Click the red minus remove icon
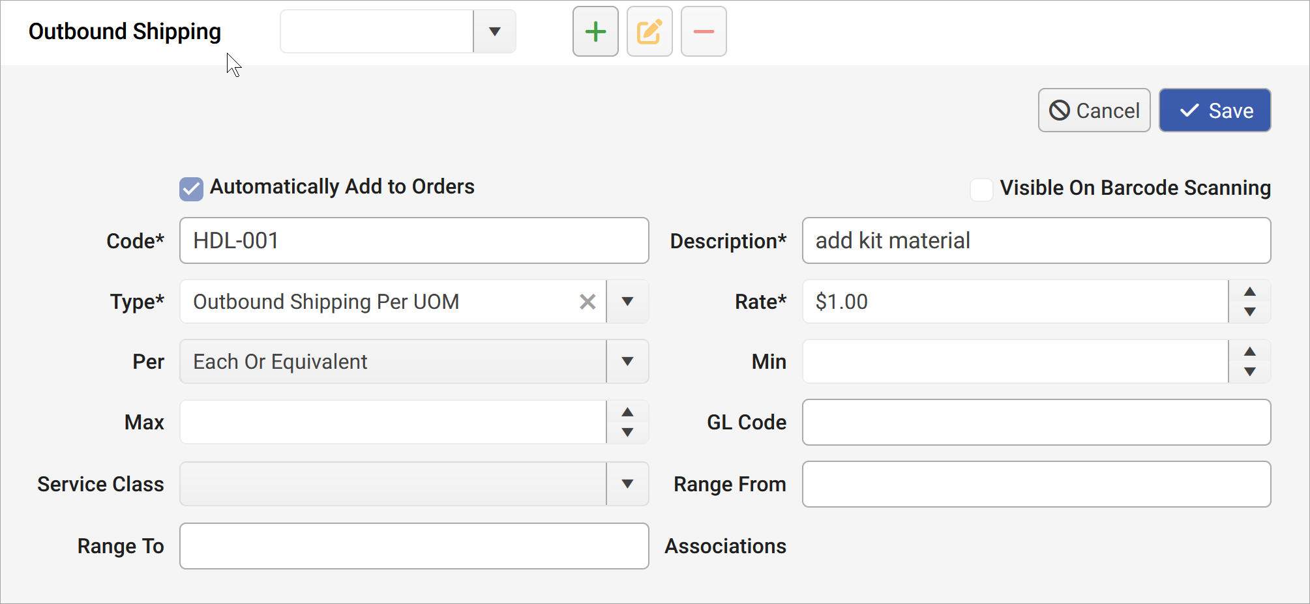The width and height of the screenshot is (1310, 604). (703, 31)
